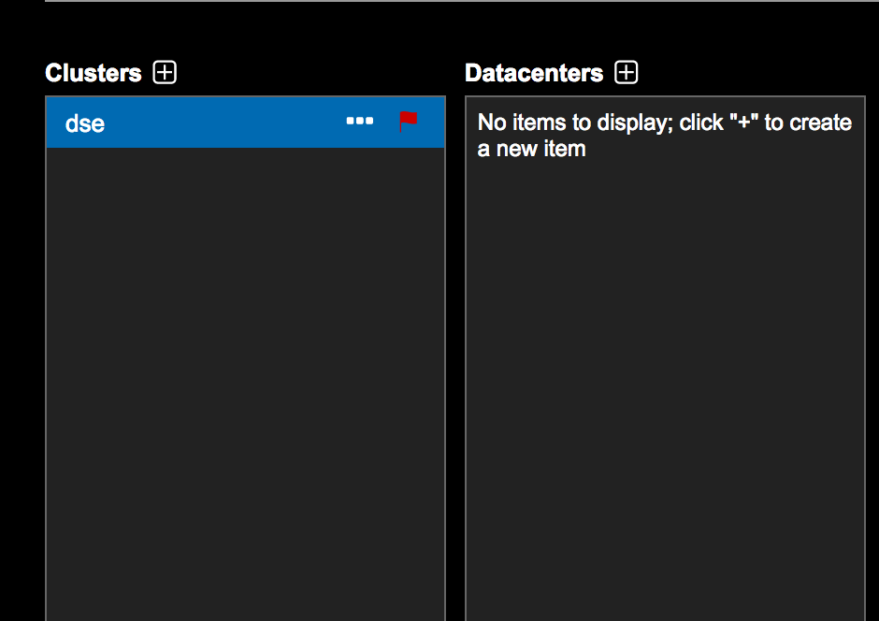This screenshot has height=621, width=879.
Task: Click empty area in Clusters list panel
Action: coord(245,374)
